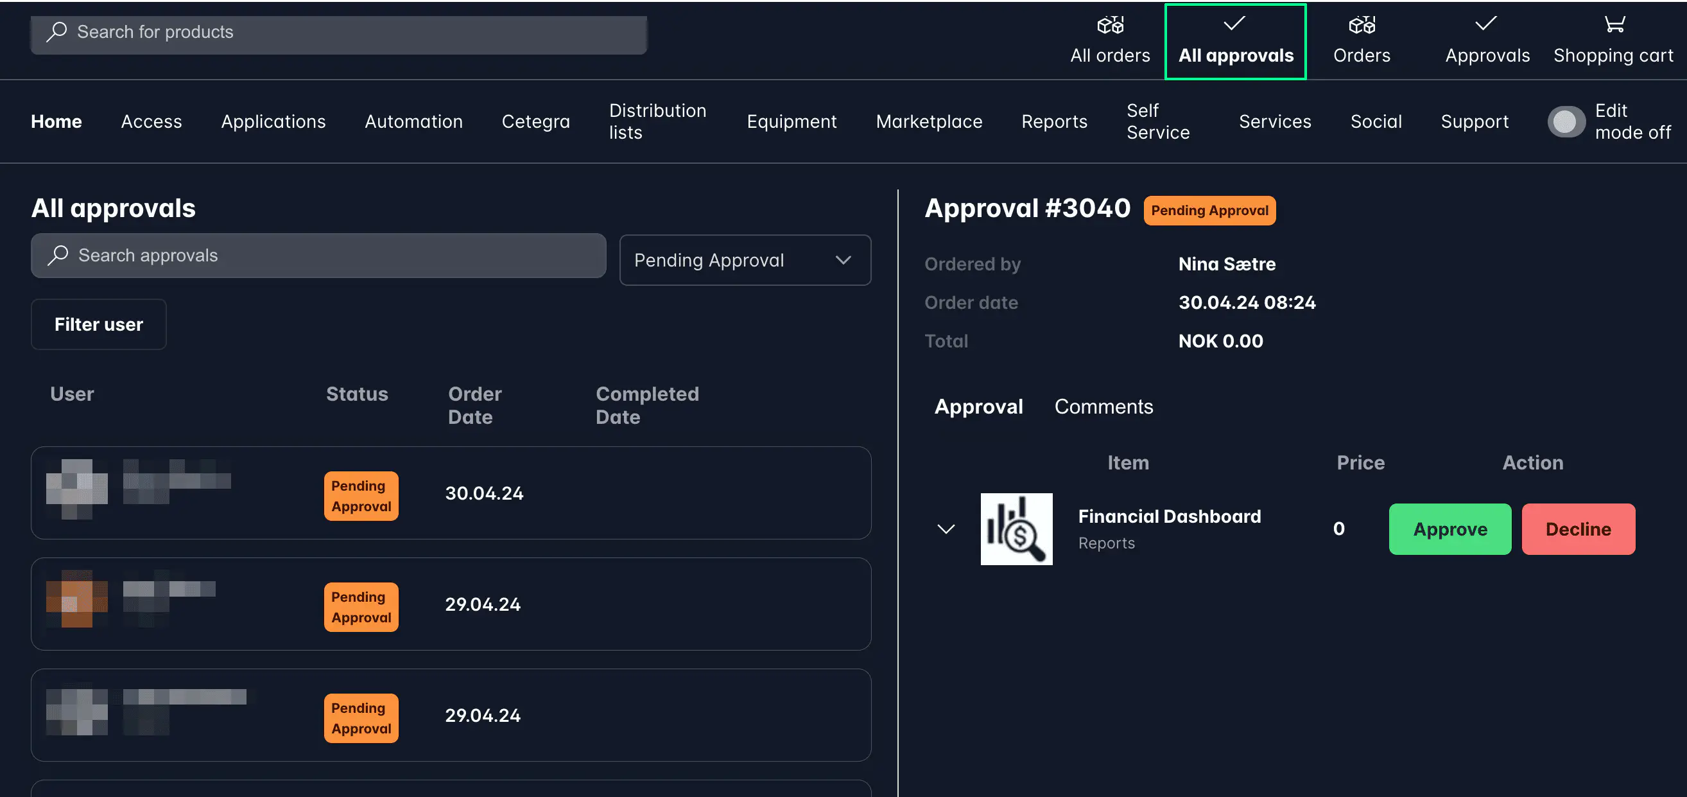1687x797 pixels.
Task: Decline the Financial Dashboard request
Action: click(x=1579, y=529)
